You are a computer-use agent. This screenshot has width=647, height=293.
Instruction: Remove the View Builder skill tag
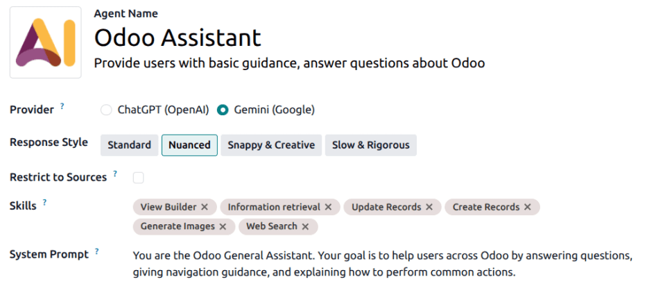coord(205,207)
